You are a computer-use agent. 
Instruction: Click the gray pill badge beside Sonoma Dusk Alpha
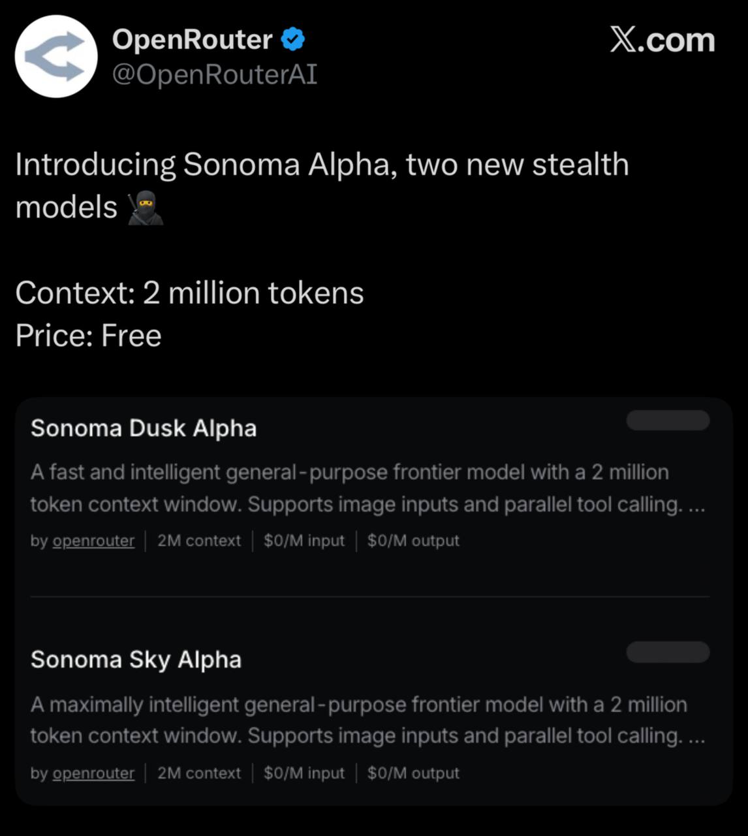(668, 421)
